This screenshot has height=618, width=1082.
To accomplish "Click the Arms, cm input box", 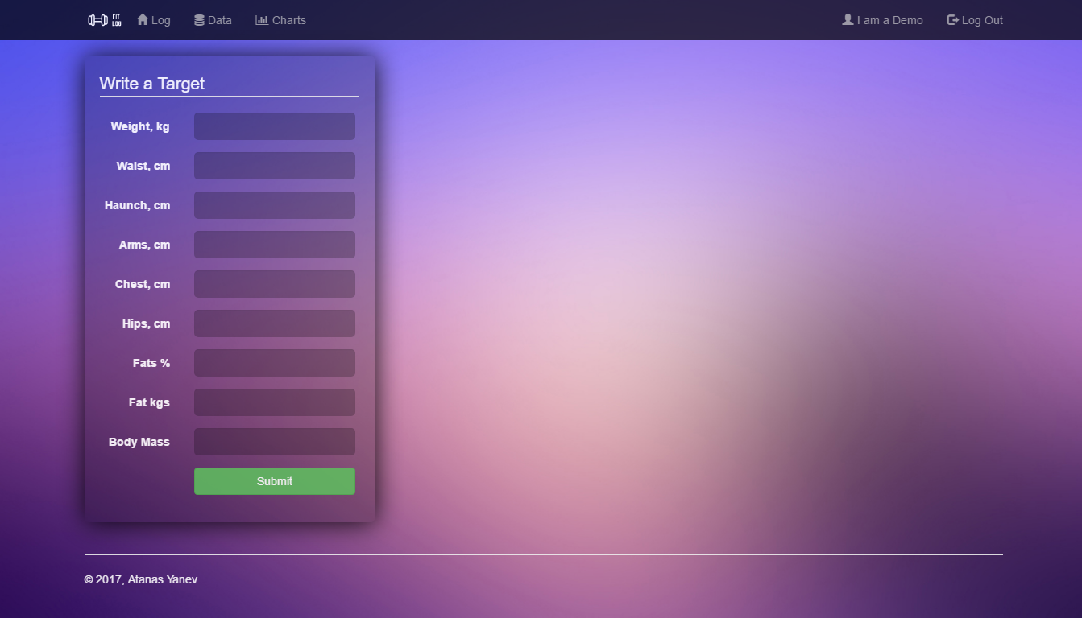I will tap(274, 245).
